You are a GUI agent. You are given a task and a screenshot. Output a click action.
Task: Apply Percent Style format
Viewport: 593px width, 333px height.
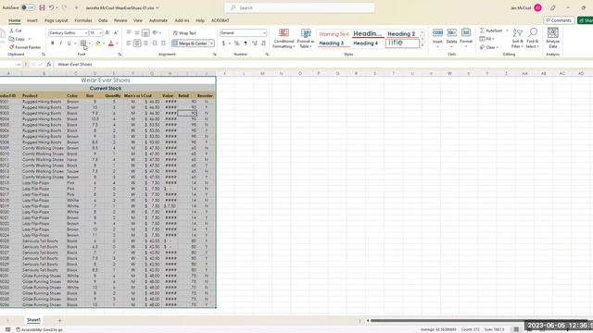click(237, 43)
